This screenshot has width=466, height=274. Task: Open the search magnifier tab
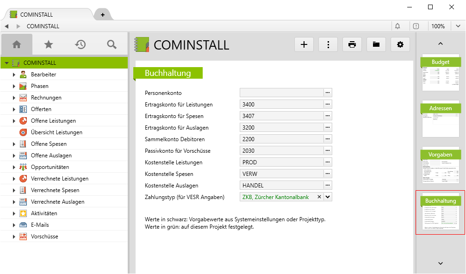(x=112, y=44)
